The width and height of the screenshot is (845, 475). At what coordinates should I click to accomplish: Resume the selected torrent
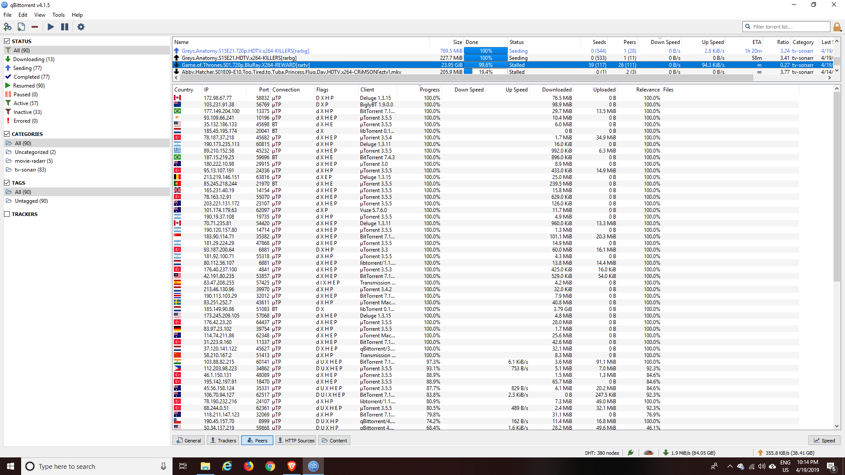click(51, 27)
